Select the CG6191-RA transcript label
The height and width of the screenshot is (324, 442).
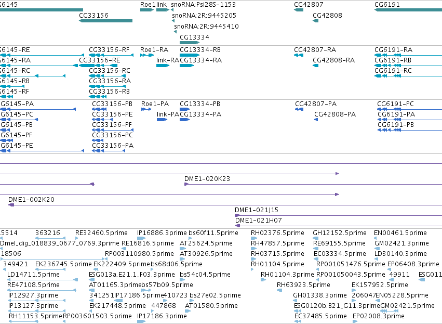pos(394,50)
